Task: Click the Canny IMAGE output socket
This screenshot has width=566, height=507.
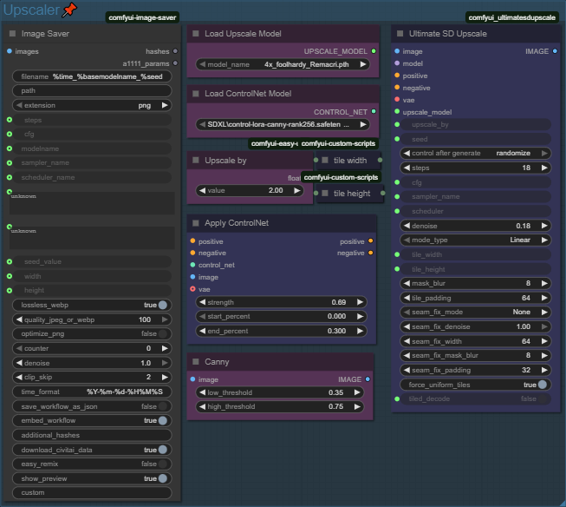Action: (x=368, y=379)
